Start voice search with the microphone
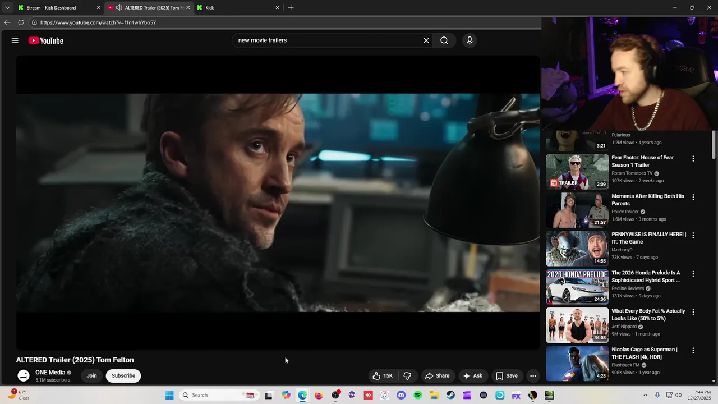 coord(470,40)
